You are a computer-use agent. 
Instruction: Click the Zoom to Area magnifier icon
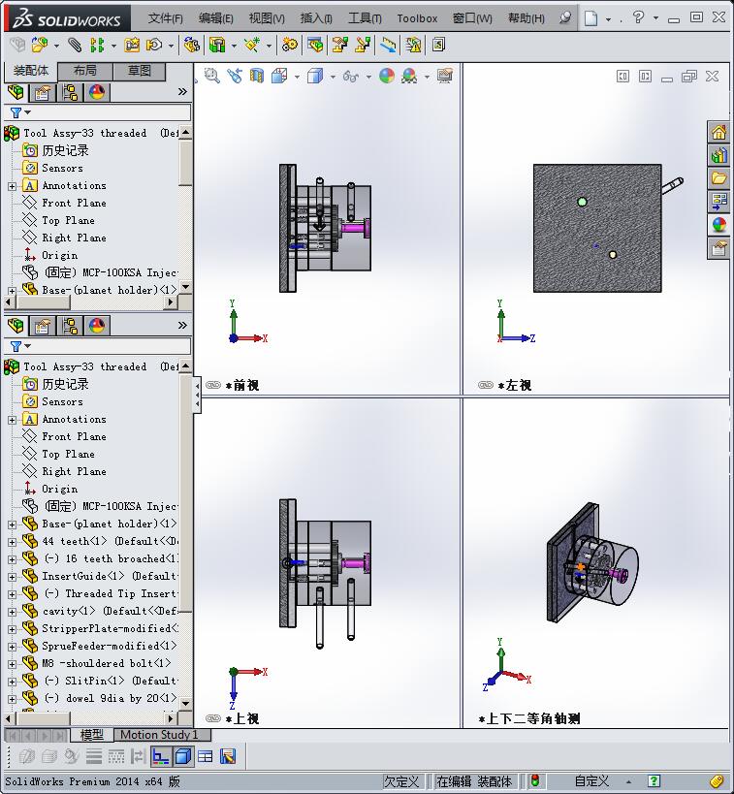click(x=212, y=76)
